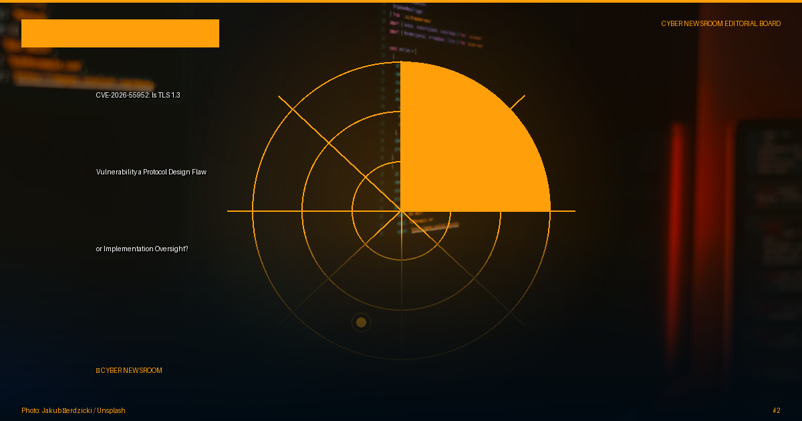Screen dimensions: 802x421
Task: Click the "CYBER NEWSROOM" footer label
Action: pyautogui.click(x=129, y=370)
